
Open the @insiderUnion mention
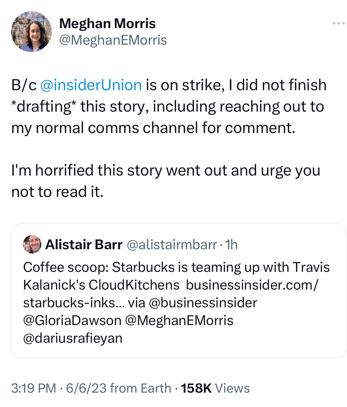pyautogui.click(x=91, y=85)
